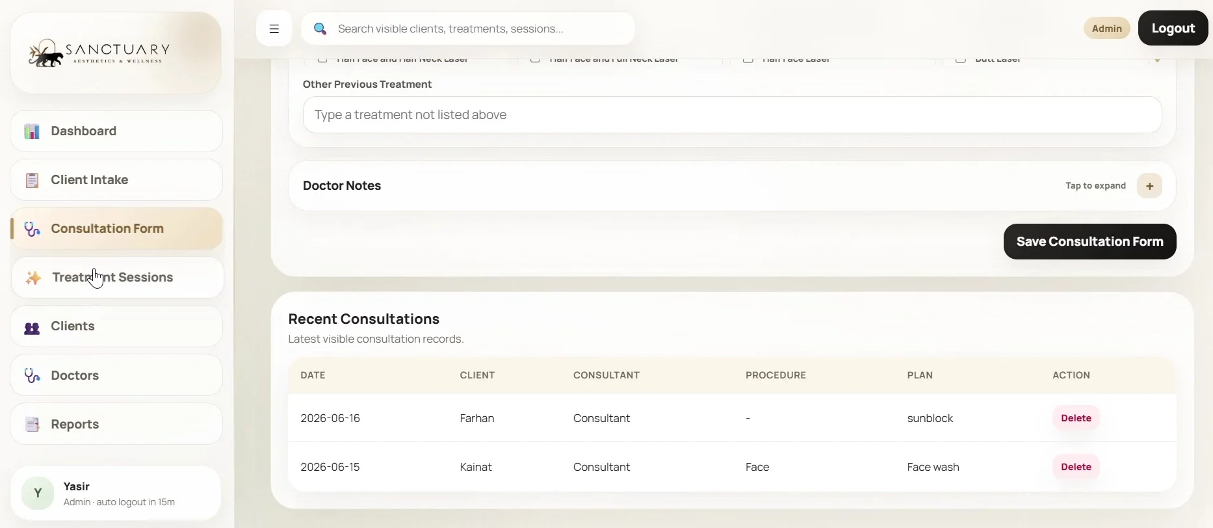1213x528 pixels.
Task: Toggle the hamburger sidebar menu button
Action: (274, 29)
